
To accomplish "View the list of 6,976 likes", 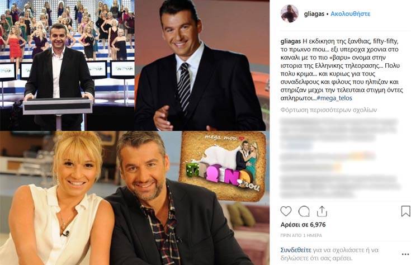I will 303,225.
